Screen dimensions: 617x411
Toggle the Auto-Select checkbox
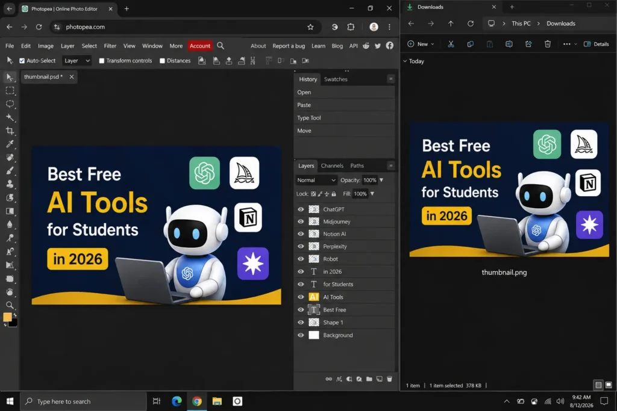[x=22, y=61]
